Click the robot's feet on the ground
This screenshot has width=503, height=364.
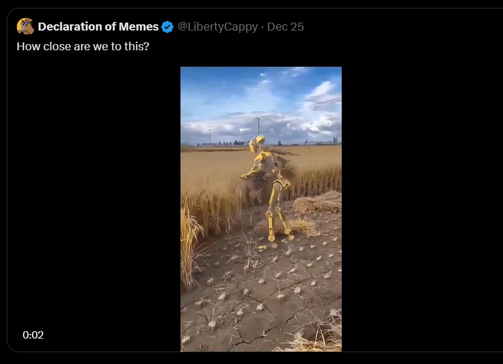pos(276,239)
